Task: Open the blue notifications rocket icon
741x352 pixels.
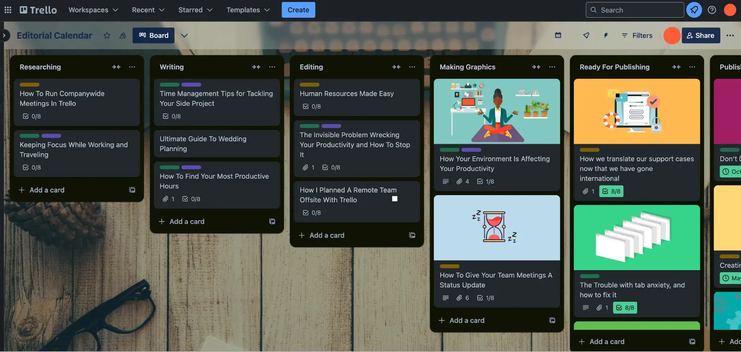Action: click(694, 10)
